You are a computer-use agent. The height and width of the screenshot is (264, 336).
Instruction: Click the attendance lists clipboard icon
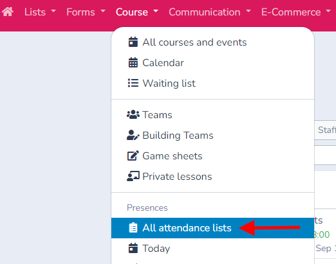pyautogui.click(x=133, y=227)
